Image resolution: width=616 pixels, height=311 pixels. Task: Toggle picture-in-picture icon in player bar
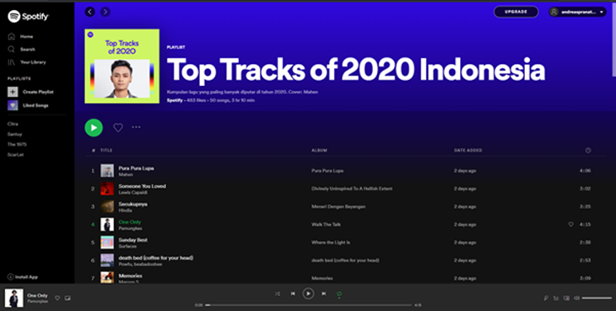click(x=68, y=298)
